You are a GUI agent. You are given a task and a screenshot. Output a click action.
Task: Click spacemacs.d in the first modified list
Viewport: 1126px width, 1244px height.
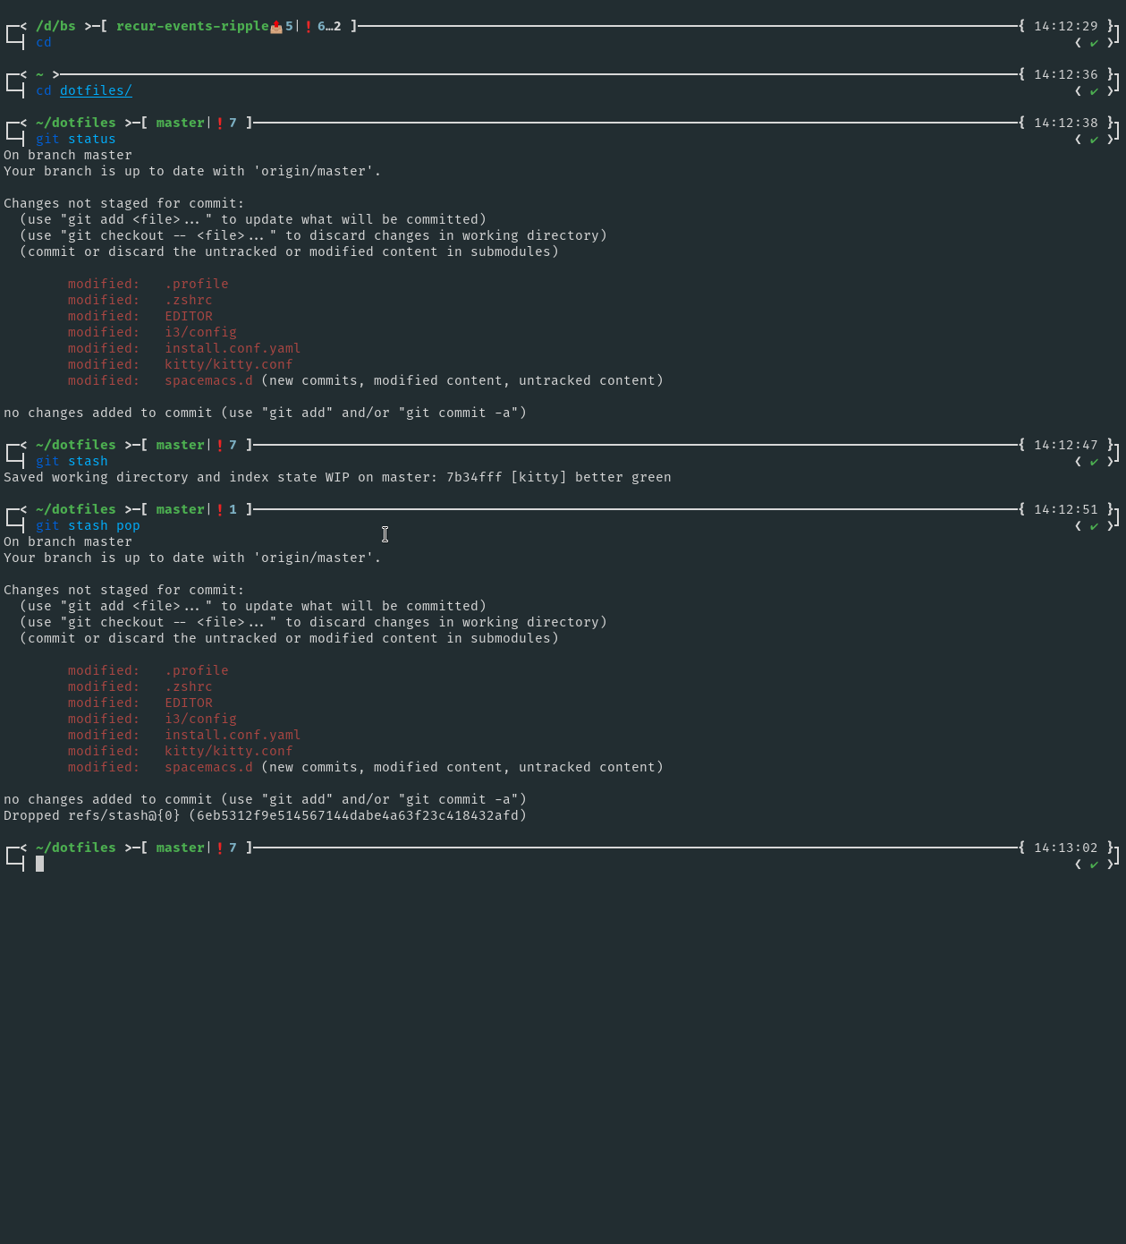[x=208, y=380]
